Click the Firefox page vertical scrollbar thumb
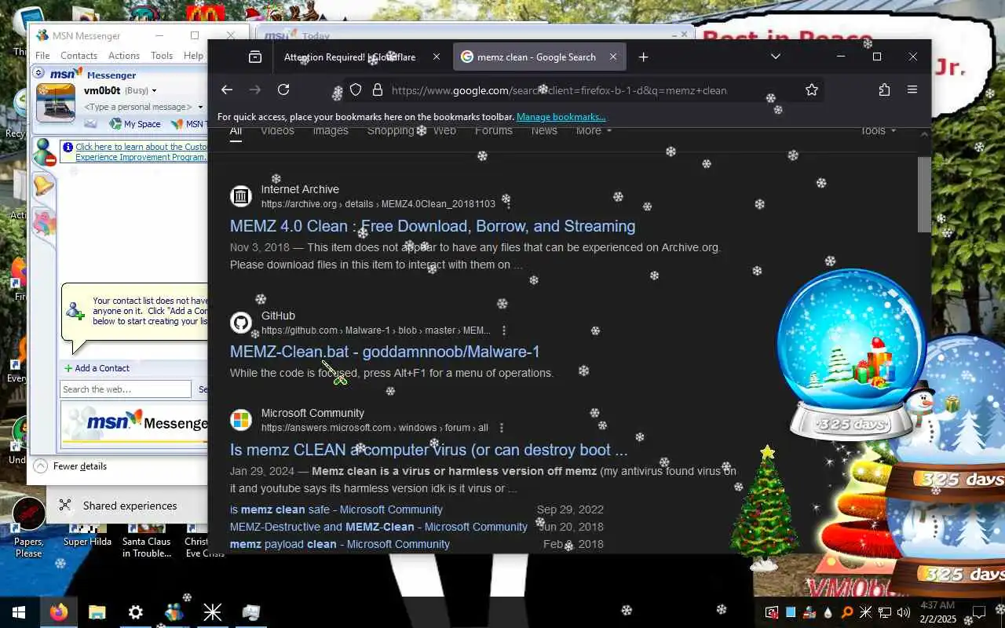 [924, 194]
